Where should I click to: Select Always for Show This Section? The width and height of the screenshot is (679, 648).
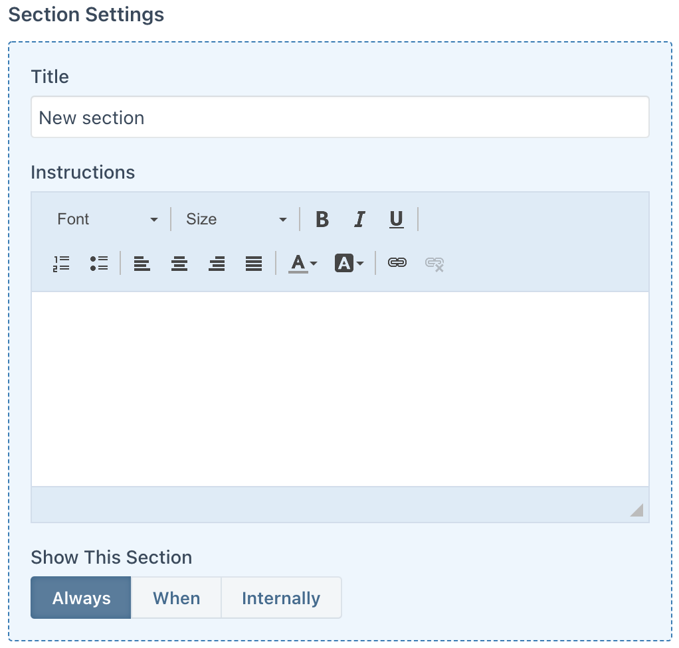click(x=80, y=598)
